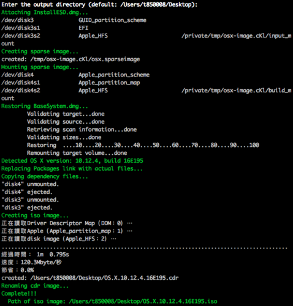The height and width of the screenshot is (306, 293).
Task: Click the input_mount path '/private/tmp/osx-image.cKl/input_m'
Action: 237,36
